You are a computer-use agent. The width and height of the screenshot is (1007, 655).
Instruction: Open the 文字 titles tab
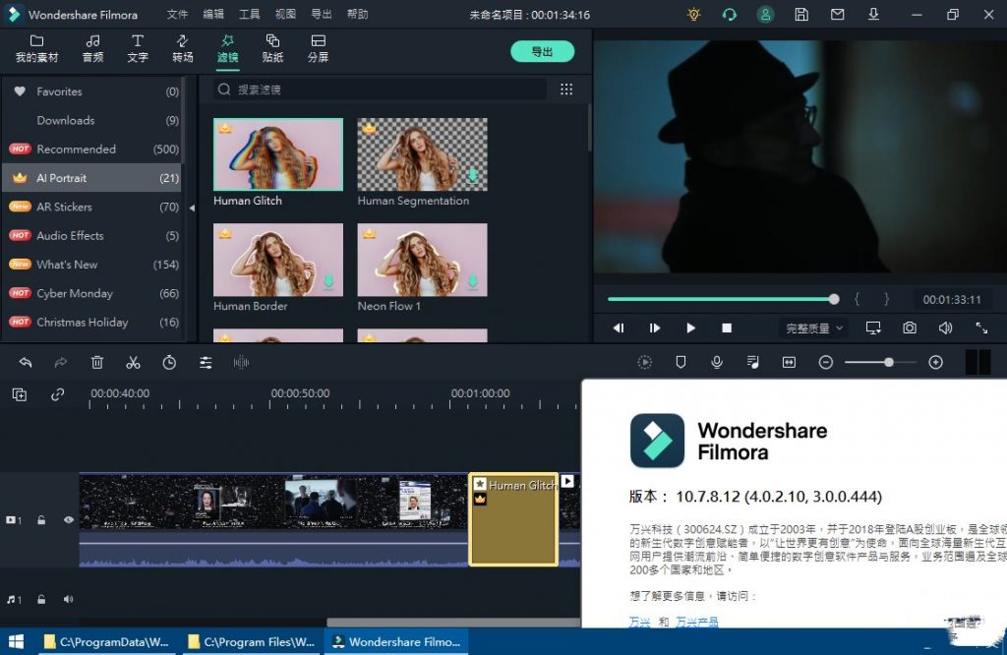click(x=138, y=49)
